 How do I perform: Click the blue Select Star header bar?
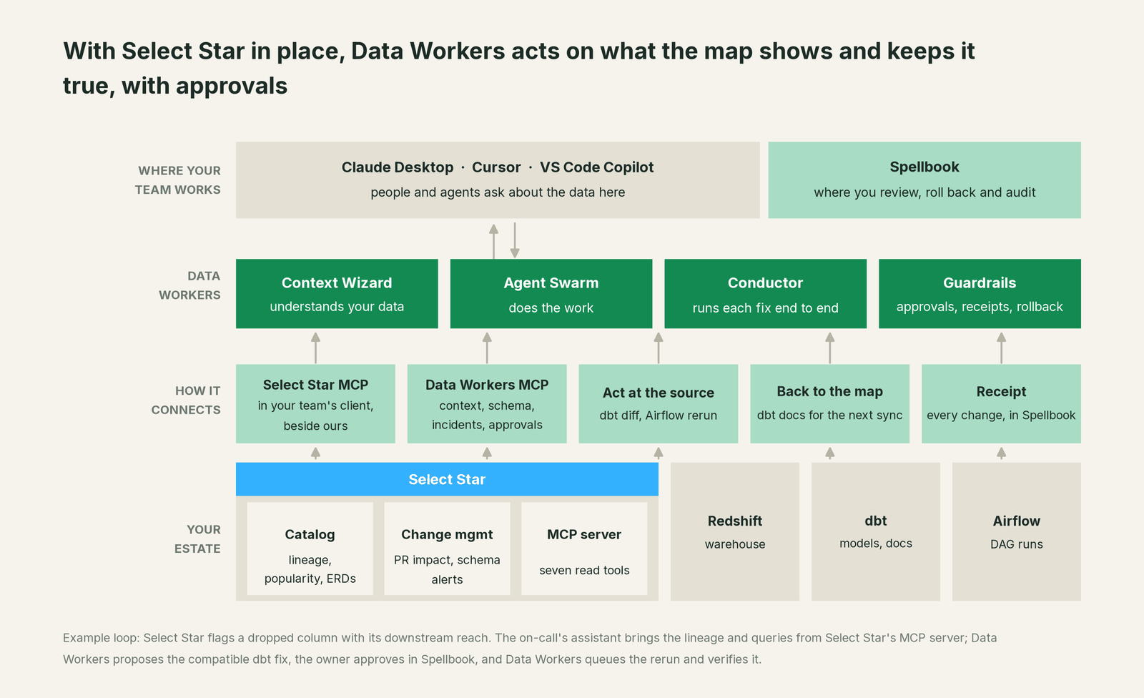coord(447,479)
